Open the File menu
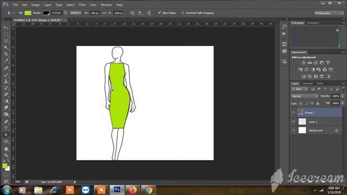The image size is (347, 195). pyautogui.click(x=16, y=5)
